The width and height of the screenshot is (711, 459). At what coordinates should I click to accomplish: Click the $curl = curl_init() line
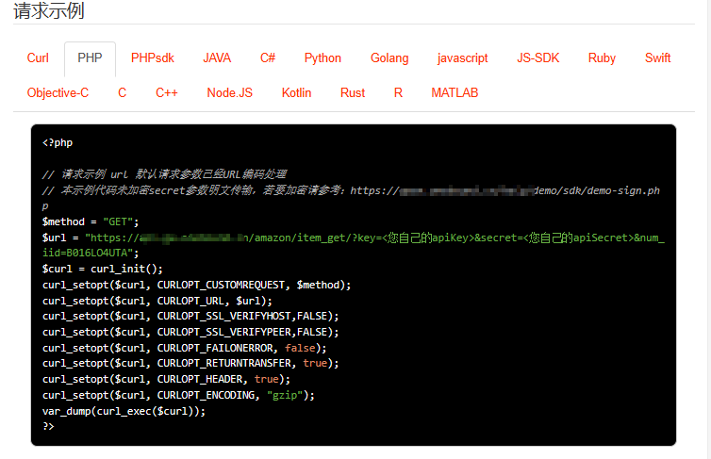coord(103,269)
